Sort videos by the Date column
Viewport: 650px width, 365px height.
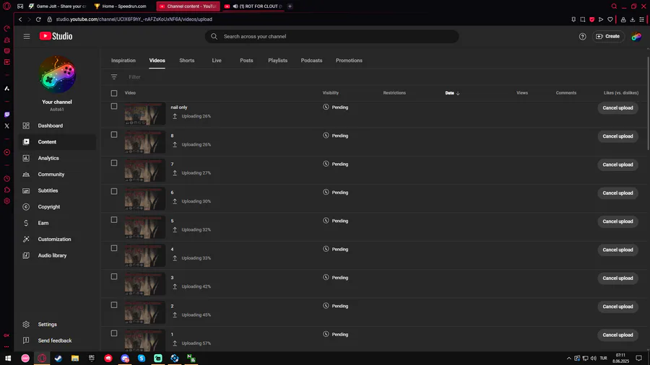[452, 93]
